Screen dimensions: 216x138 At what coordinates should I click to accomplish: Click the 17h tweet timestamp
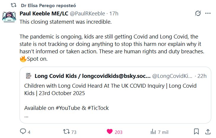point(114,14)
